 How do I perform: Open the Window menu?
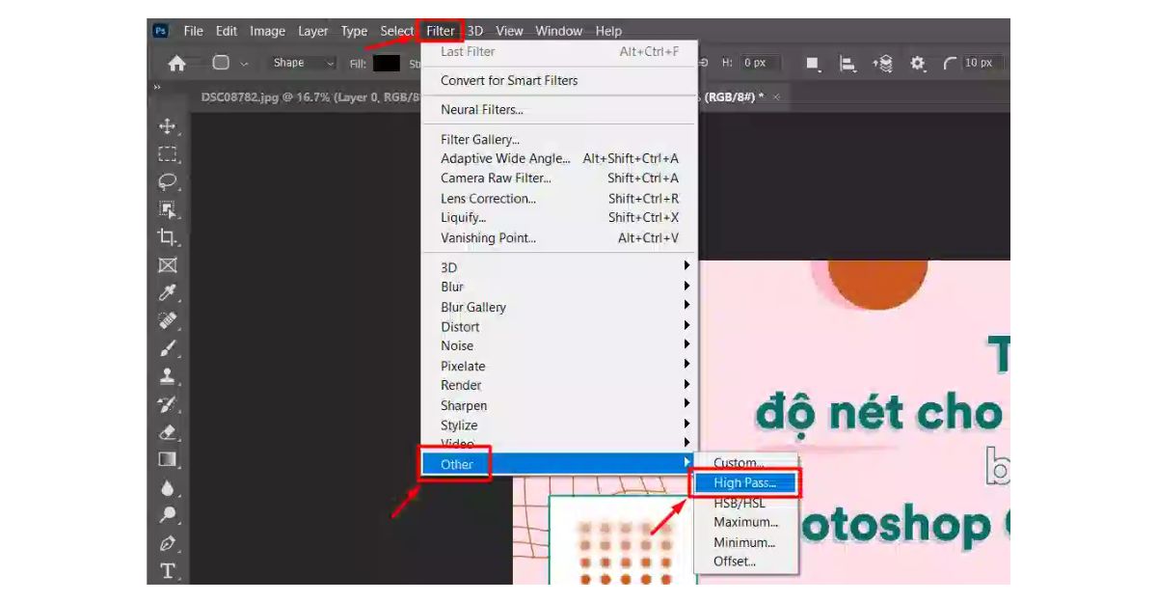[559, 31]
